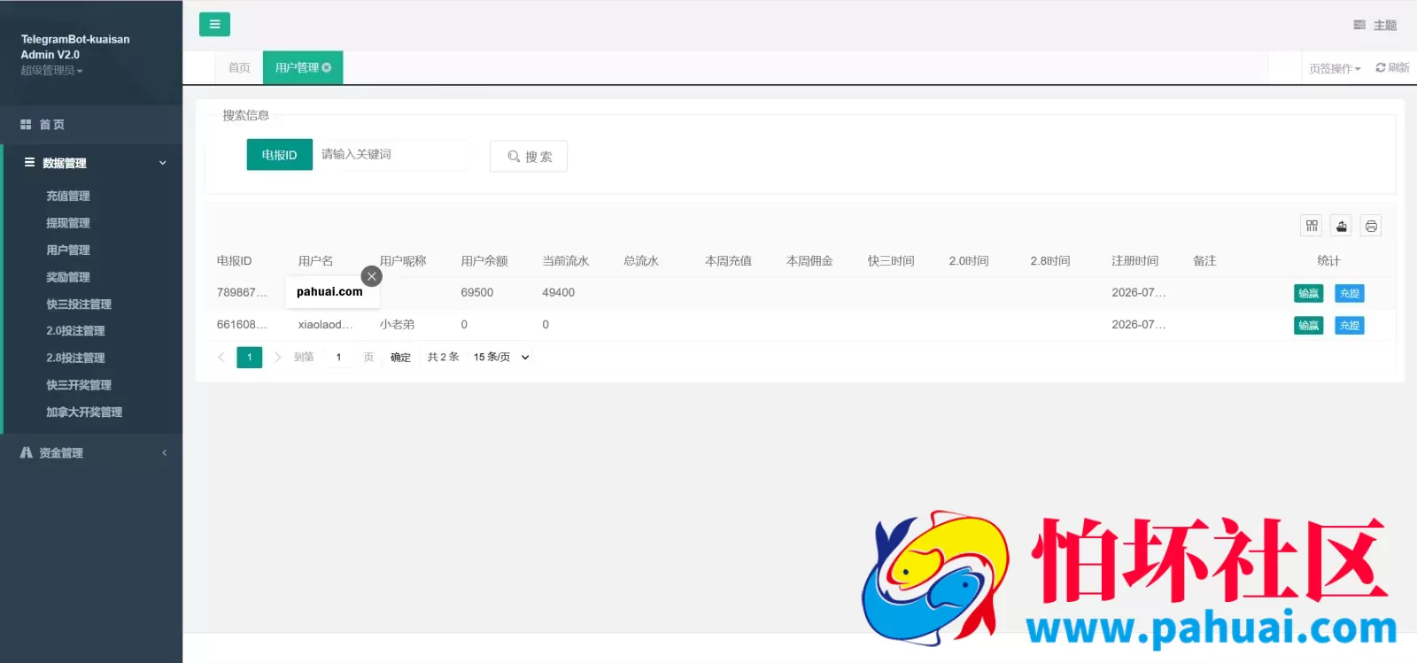Click the page number jump input
This screenshot has width=1417, height=663.
pyautogui.click(x=338, y=357)
